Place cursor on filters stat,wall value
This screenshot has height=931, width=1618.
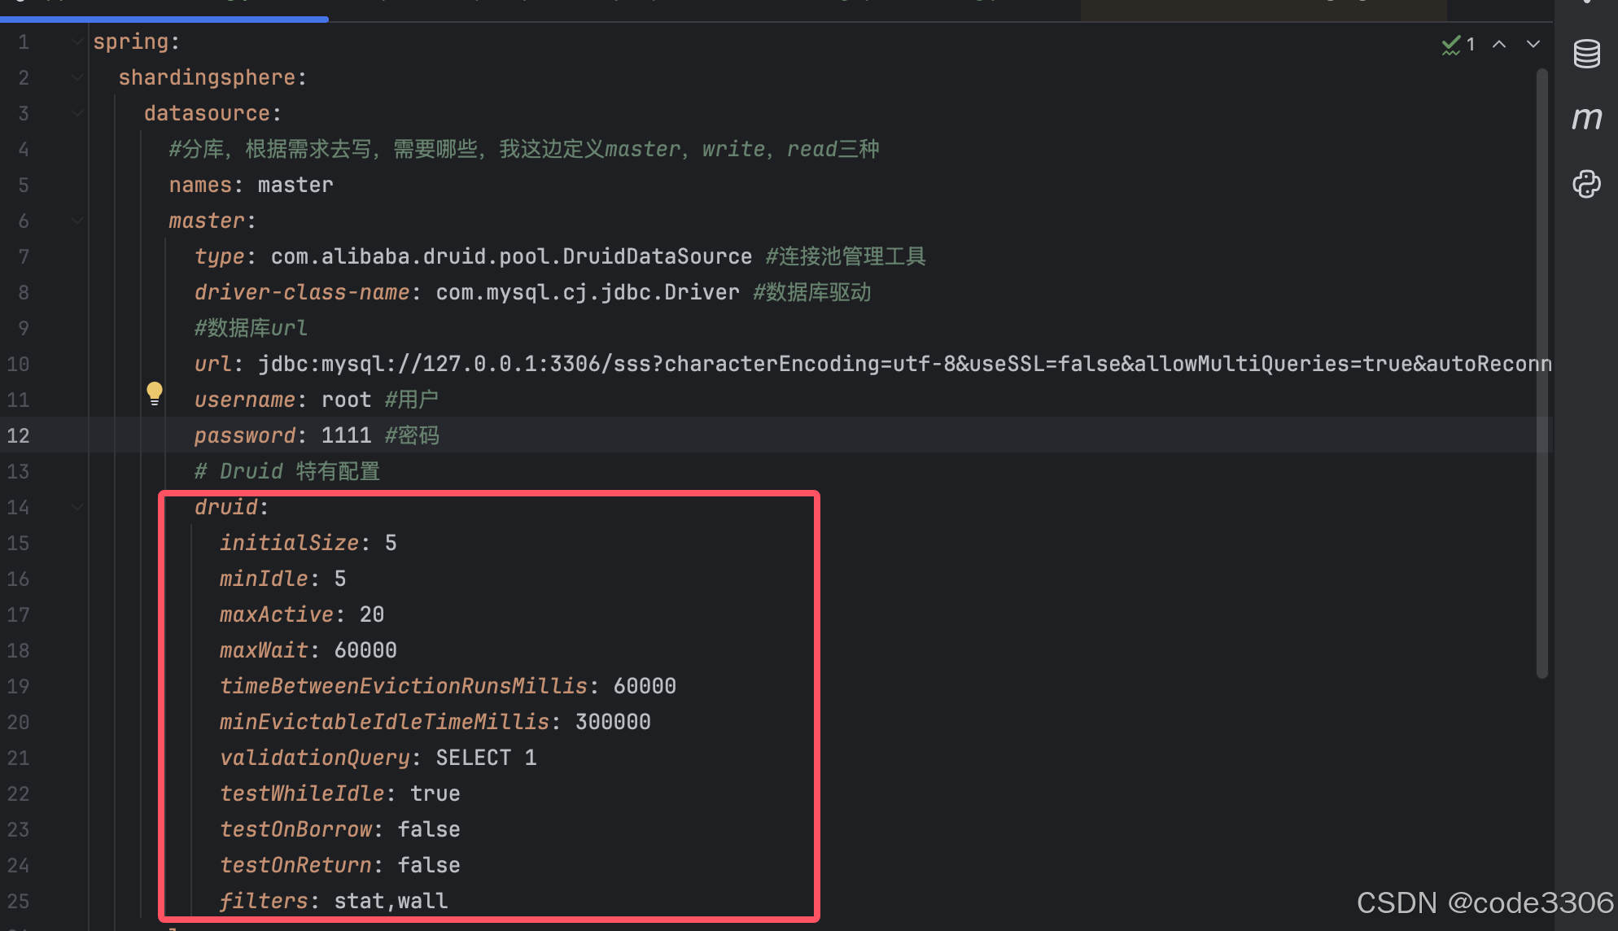pos(391,901)
